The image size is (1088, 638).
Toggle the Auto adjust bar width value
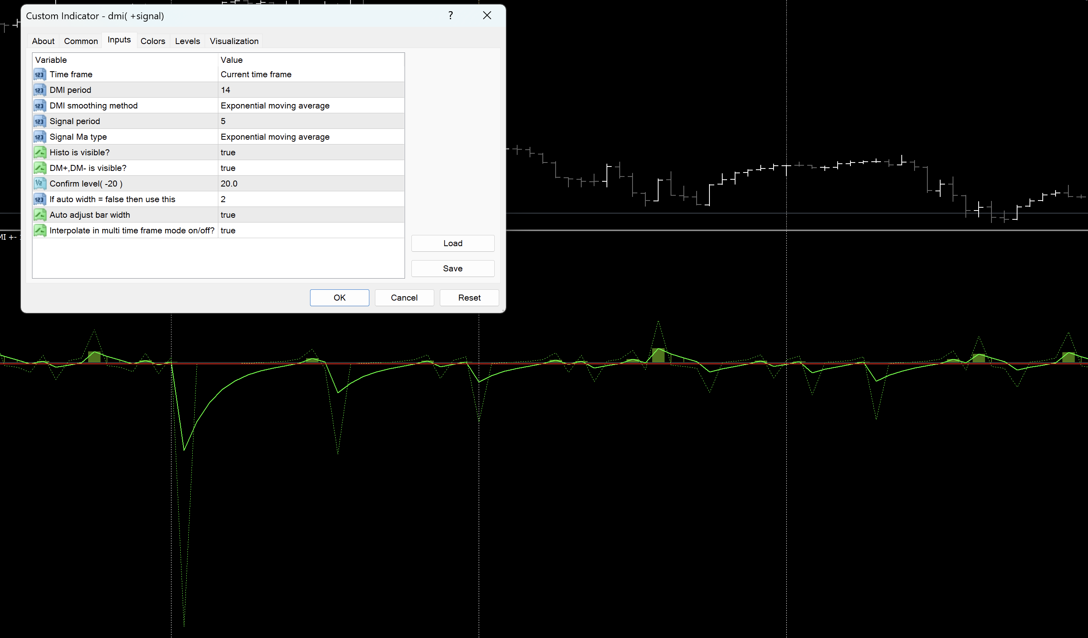tap(228, 215)
